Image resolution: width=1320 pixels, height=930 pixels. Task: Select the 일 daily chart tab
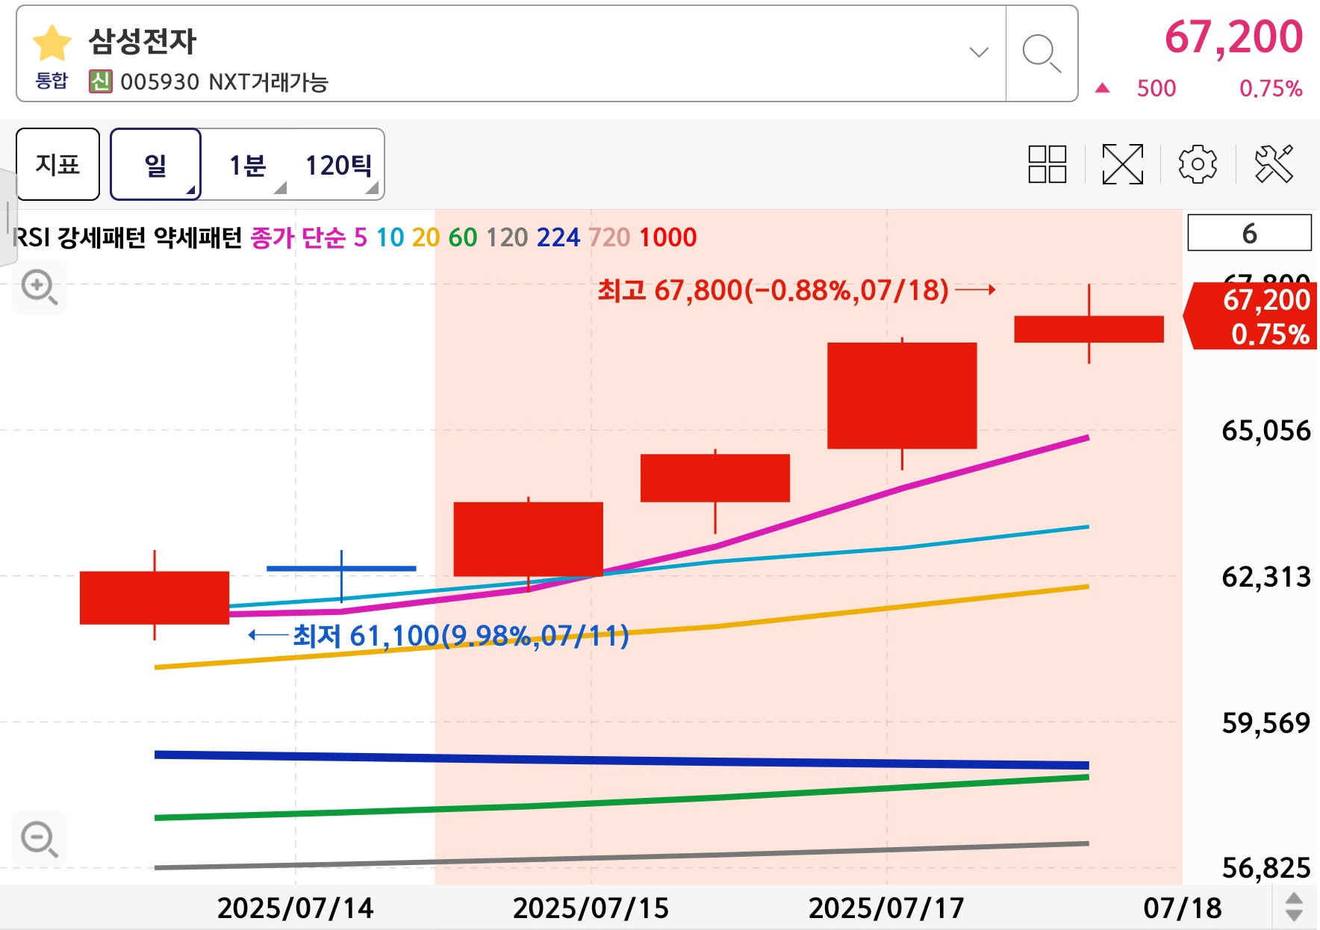(156, 164)
